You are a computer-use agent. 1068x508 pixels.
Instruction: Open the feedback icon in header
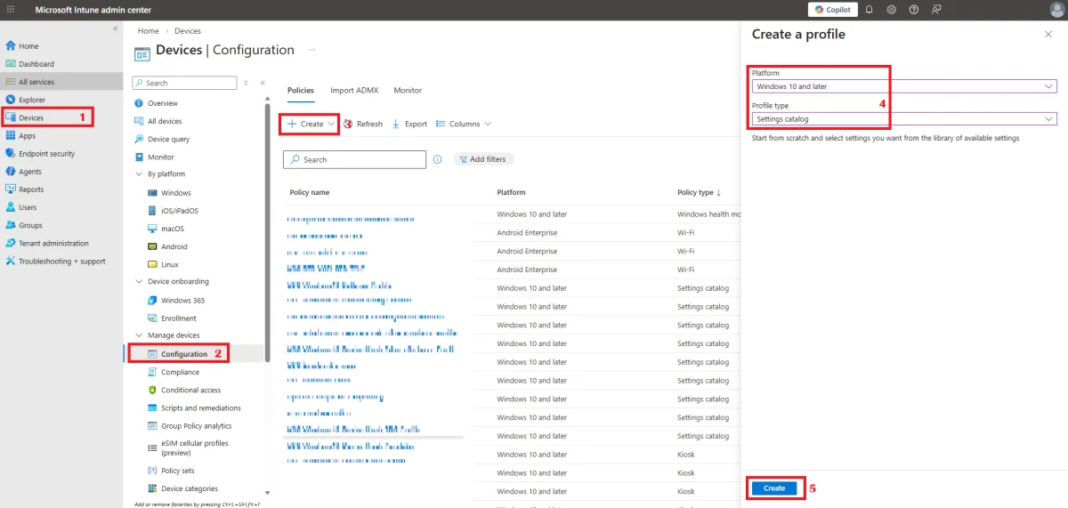point(936,10)
